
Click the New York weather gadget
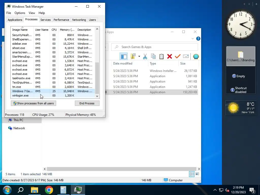pyautogui.click(x=241, y=108)
